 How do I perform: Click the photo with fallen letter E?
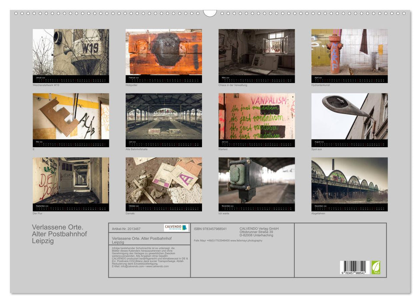71,116
